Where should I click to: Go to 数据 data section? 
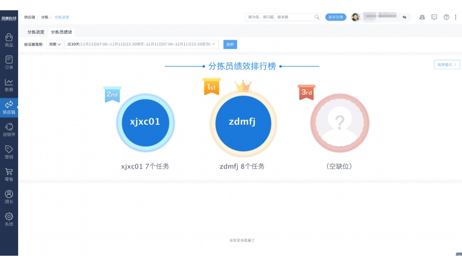(9, 85)
